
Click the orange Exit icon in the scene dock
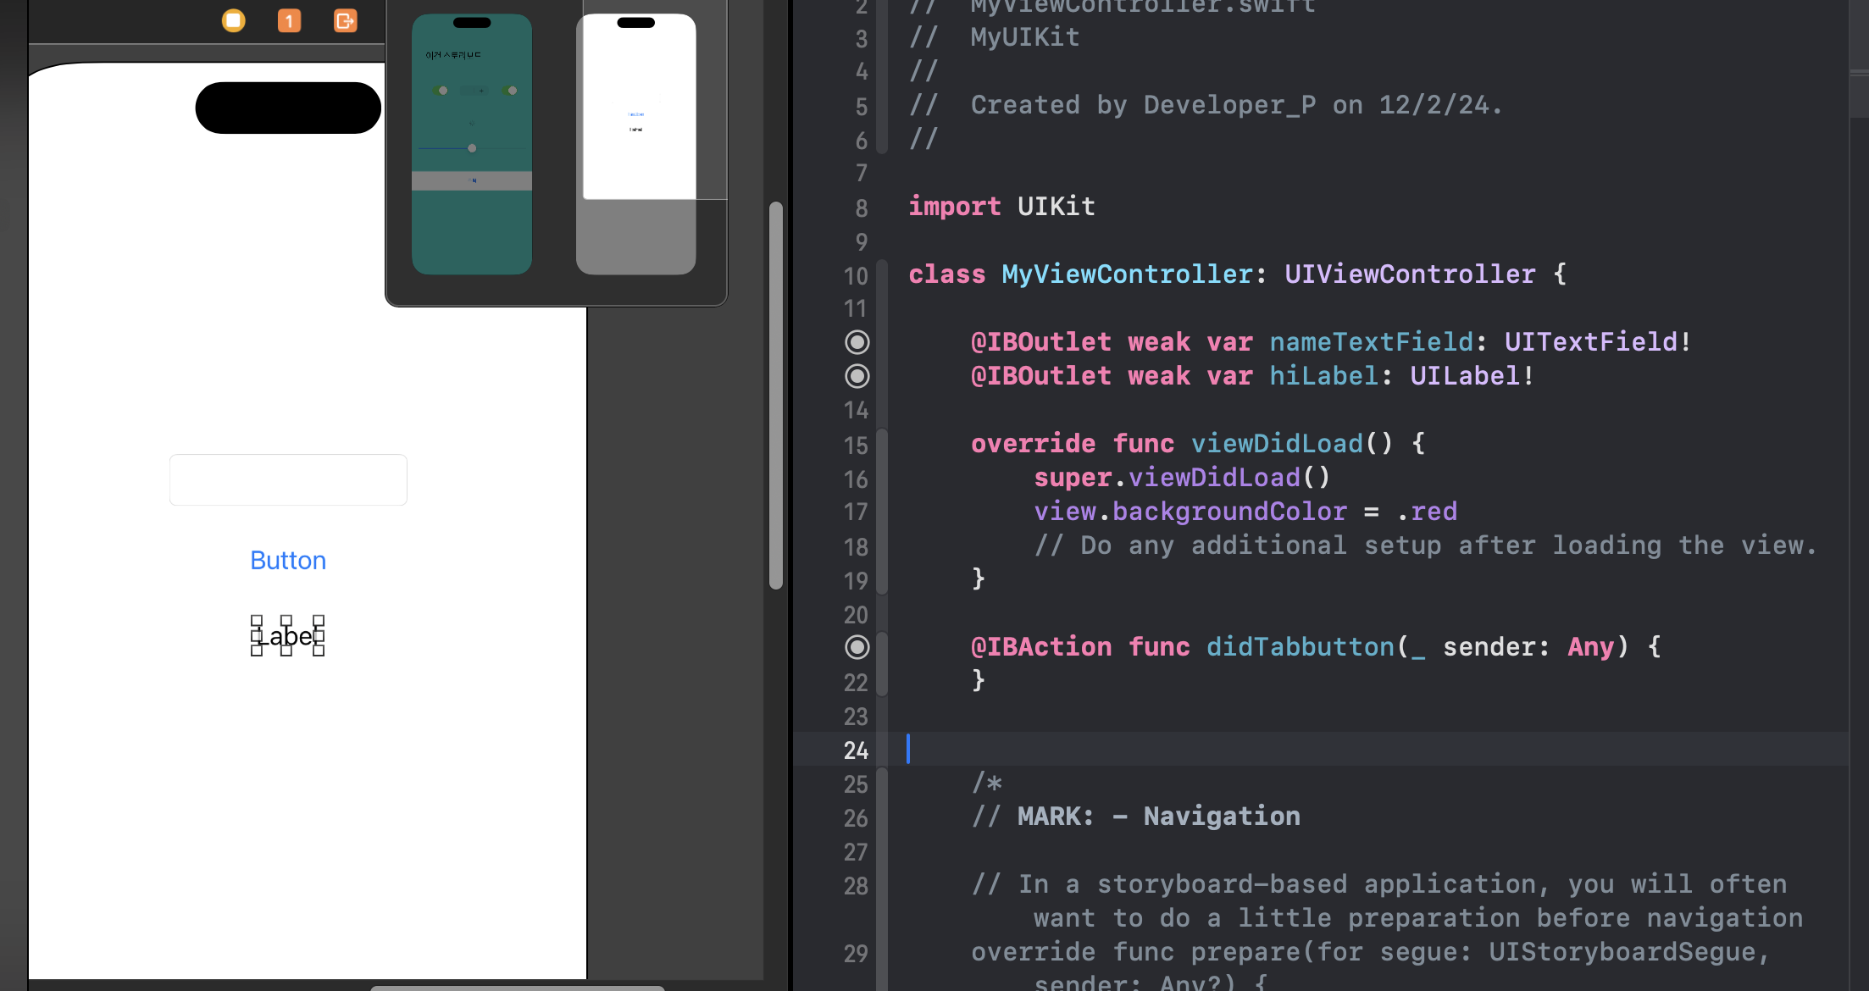click(345, 20)
